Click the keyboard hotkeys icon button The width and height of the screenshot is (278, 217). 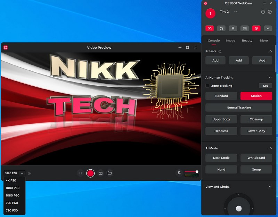point(245,29)
